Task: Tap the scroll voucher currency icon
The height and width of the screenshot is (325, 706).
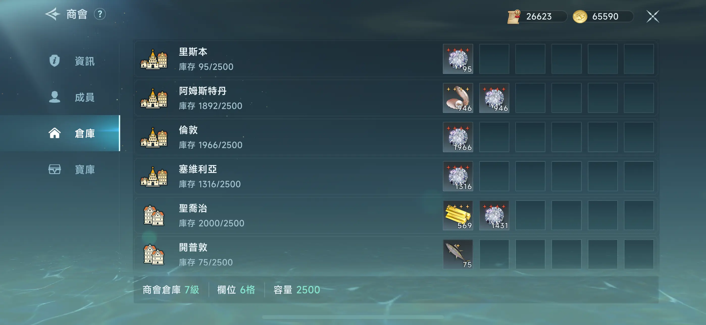Action: point(514,17)
